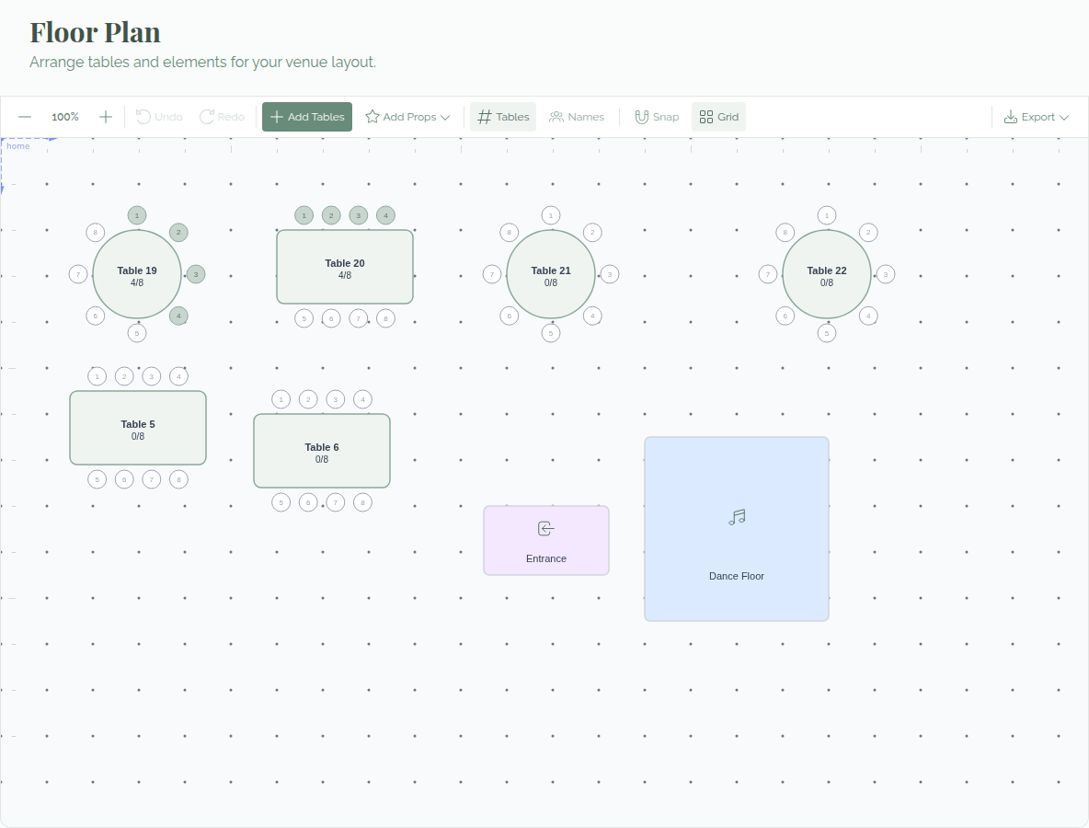
Task: Click seat 8 of Table 6
Action: point(362,502)
